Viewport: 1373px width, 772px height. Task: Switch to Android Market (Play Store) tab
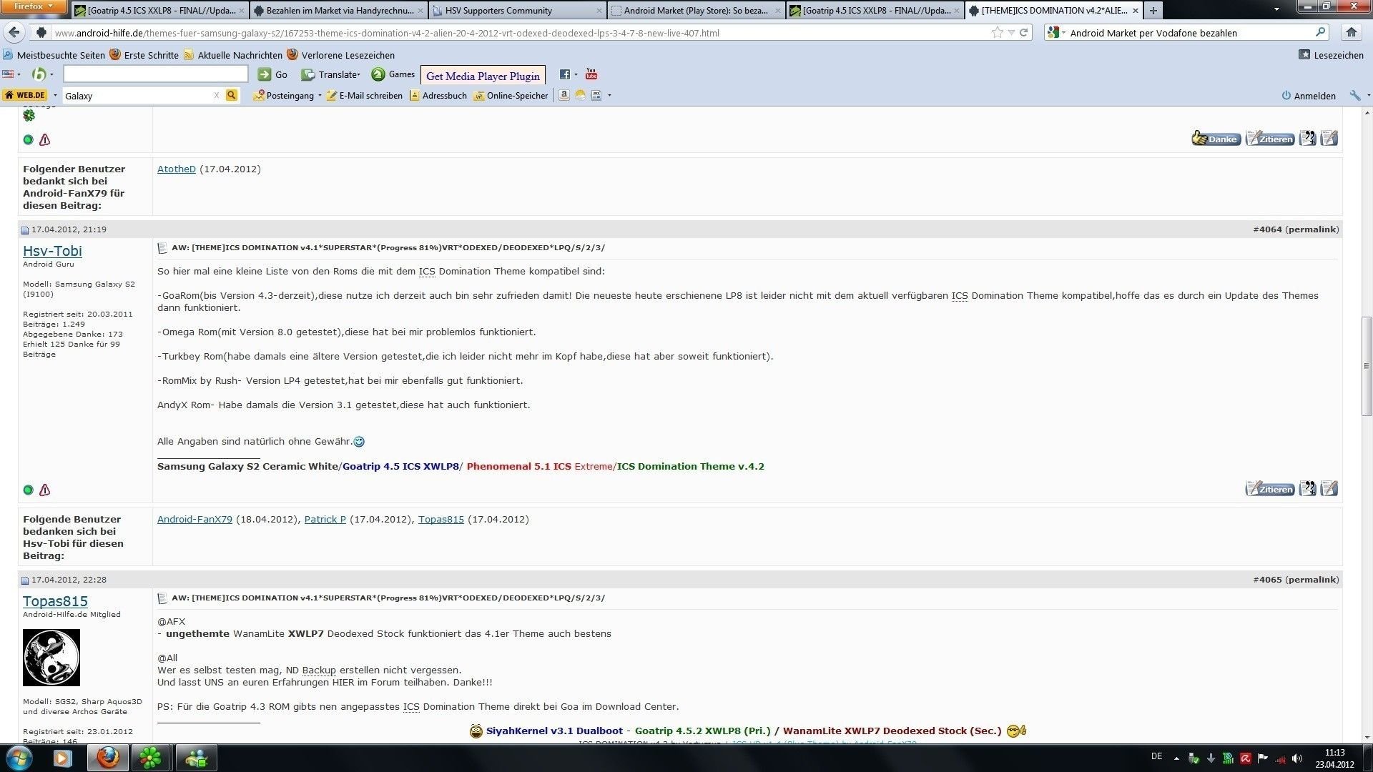(696, 11)
